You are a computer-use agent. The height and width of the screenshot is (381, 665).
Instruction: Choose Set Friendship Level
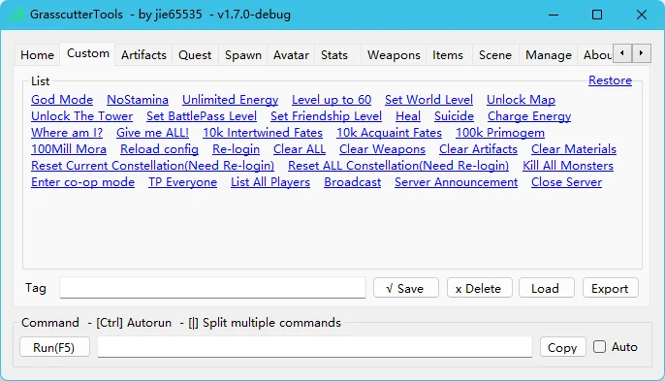tap(326, 115)
